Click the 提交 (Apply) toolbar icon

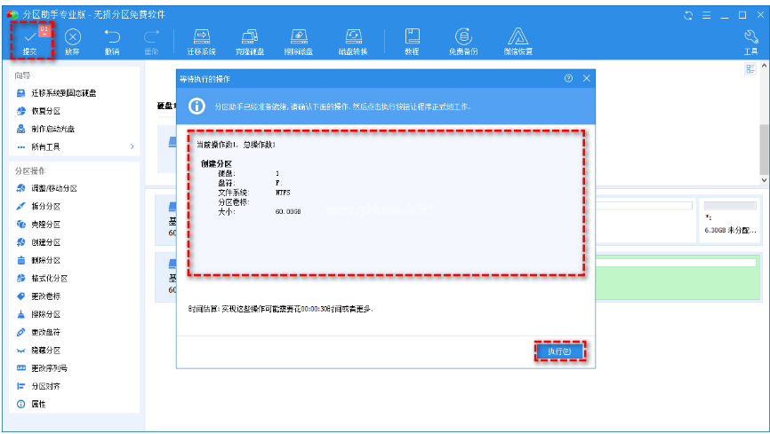click(30, 41)
